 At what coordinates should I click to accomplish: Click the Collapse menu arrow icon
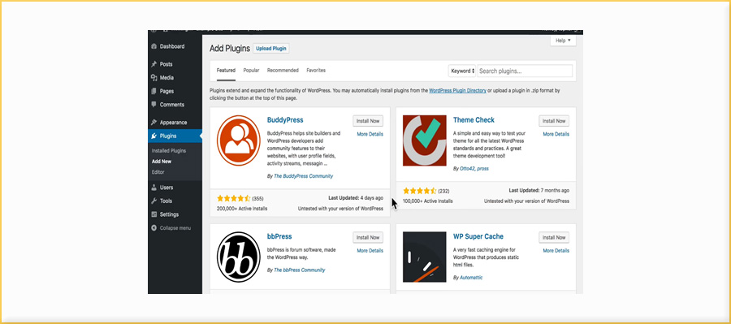pos(154,228)
